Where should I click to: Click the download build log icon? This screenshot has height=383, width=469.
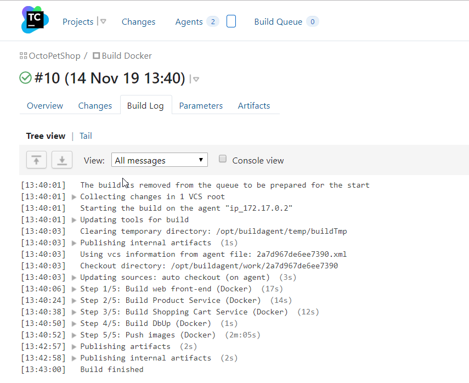coord(62,160)
